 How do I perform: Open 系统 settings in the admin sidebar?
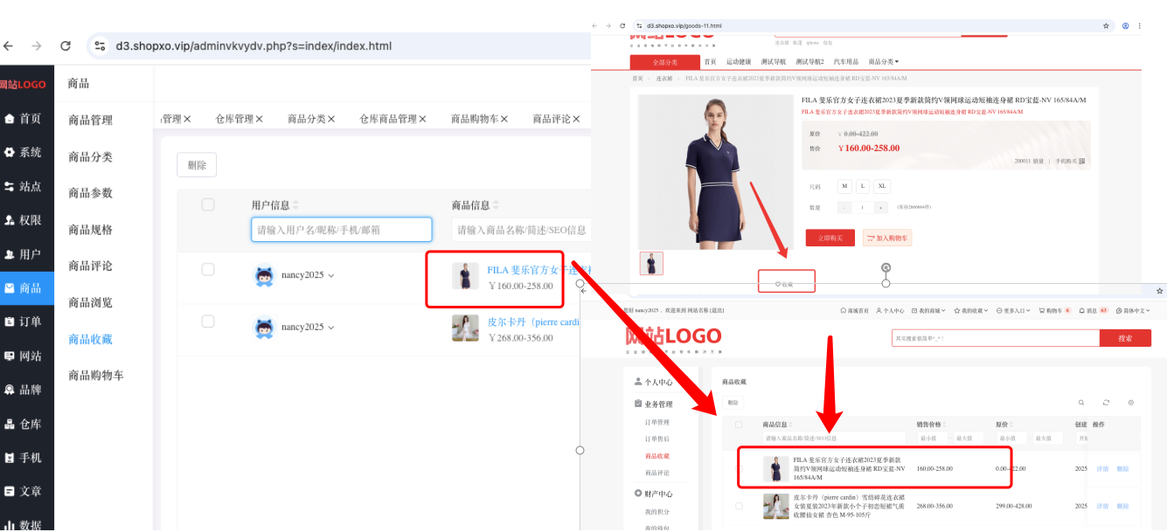tap(24, 152)
